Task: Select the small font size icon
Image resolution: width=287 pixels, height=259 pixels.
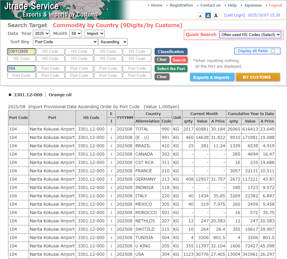Action: tap(200, 16)
